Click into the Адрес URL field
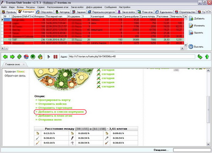The height and width of the screenshot is (153, 212). (132, 57)
